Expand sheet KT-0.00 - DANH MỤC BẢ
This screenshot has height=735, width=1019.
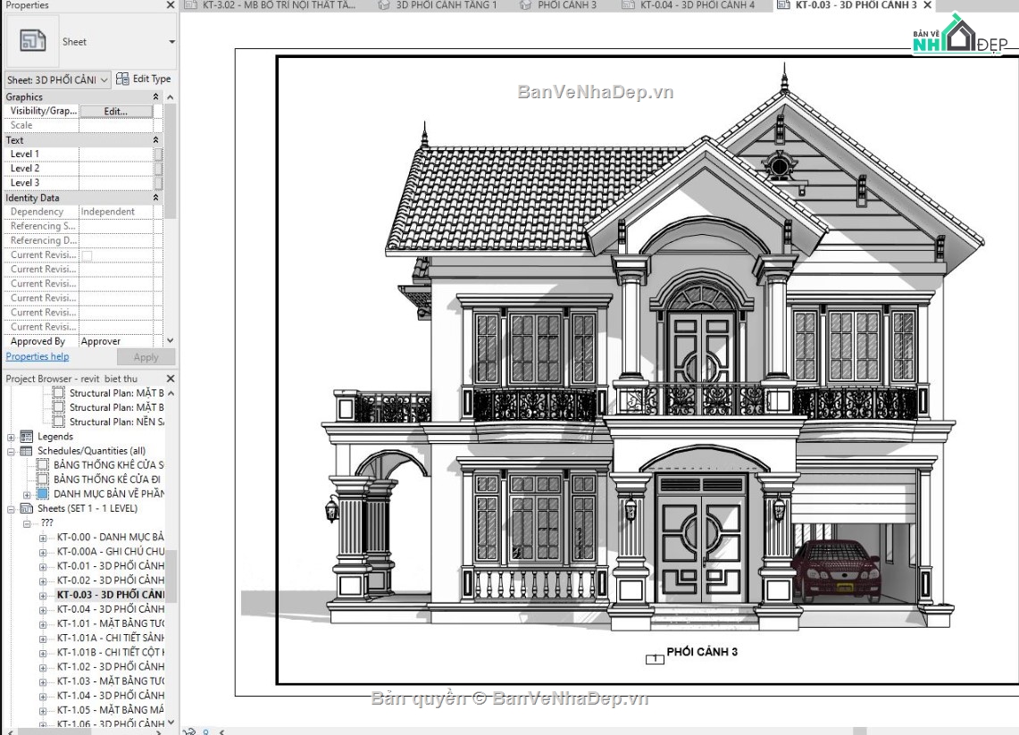tap(43, 539)
